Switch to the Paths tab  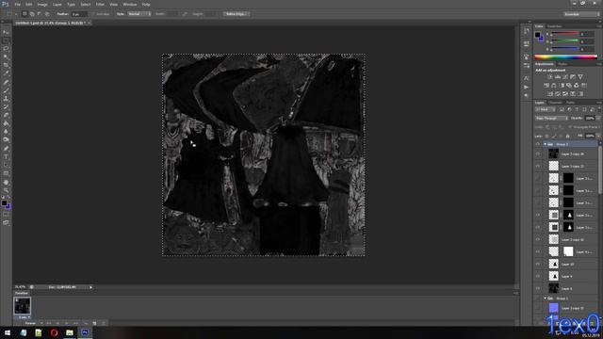(571, 103)
